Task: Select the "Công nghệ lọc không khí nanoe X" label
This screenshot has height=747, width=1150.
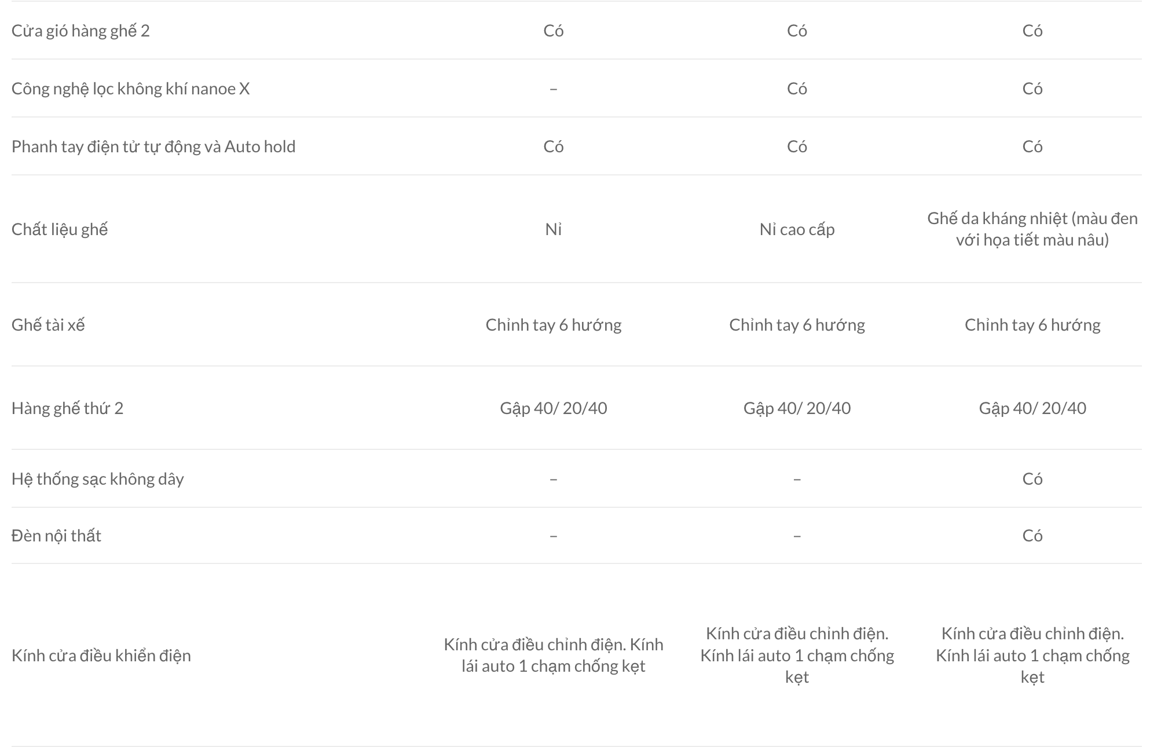Action: point(130,89)
